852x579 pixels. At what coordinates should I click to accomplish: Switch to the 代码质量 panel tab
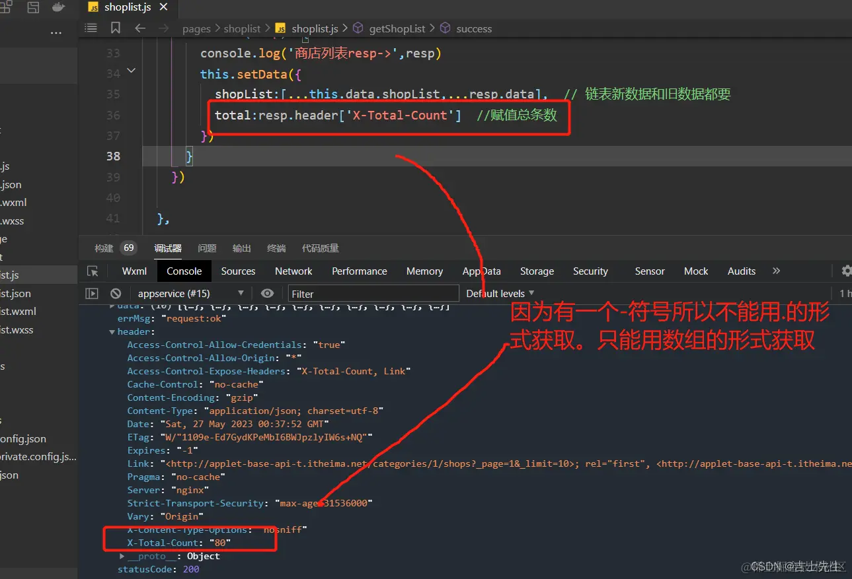point(320,248)
